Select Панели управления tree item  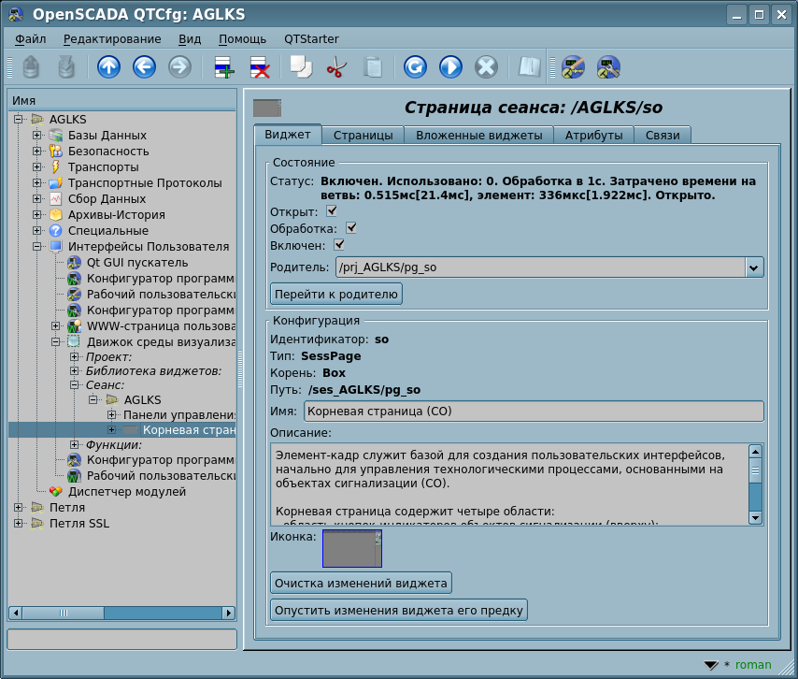coord(179,415)
